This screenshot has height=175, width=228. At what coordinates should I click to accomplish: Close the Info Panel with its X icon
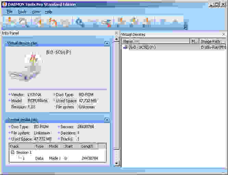116,33
